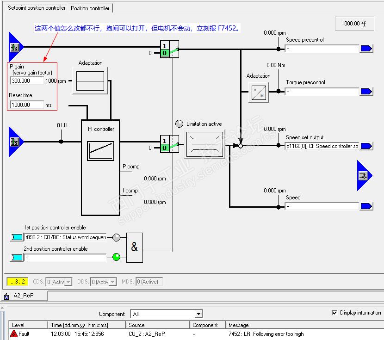Select fault message 7452 Following error too high
This screenshot has width=384, height=340.
[x=266, y=334]
